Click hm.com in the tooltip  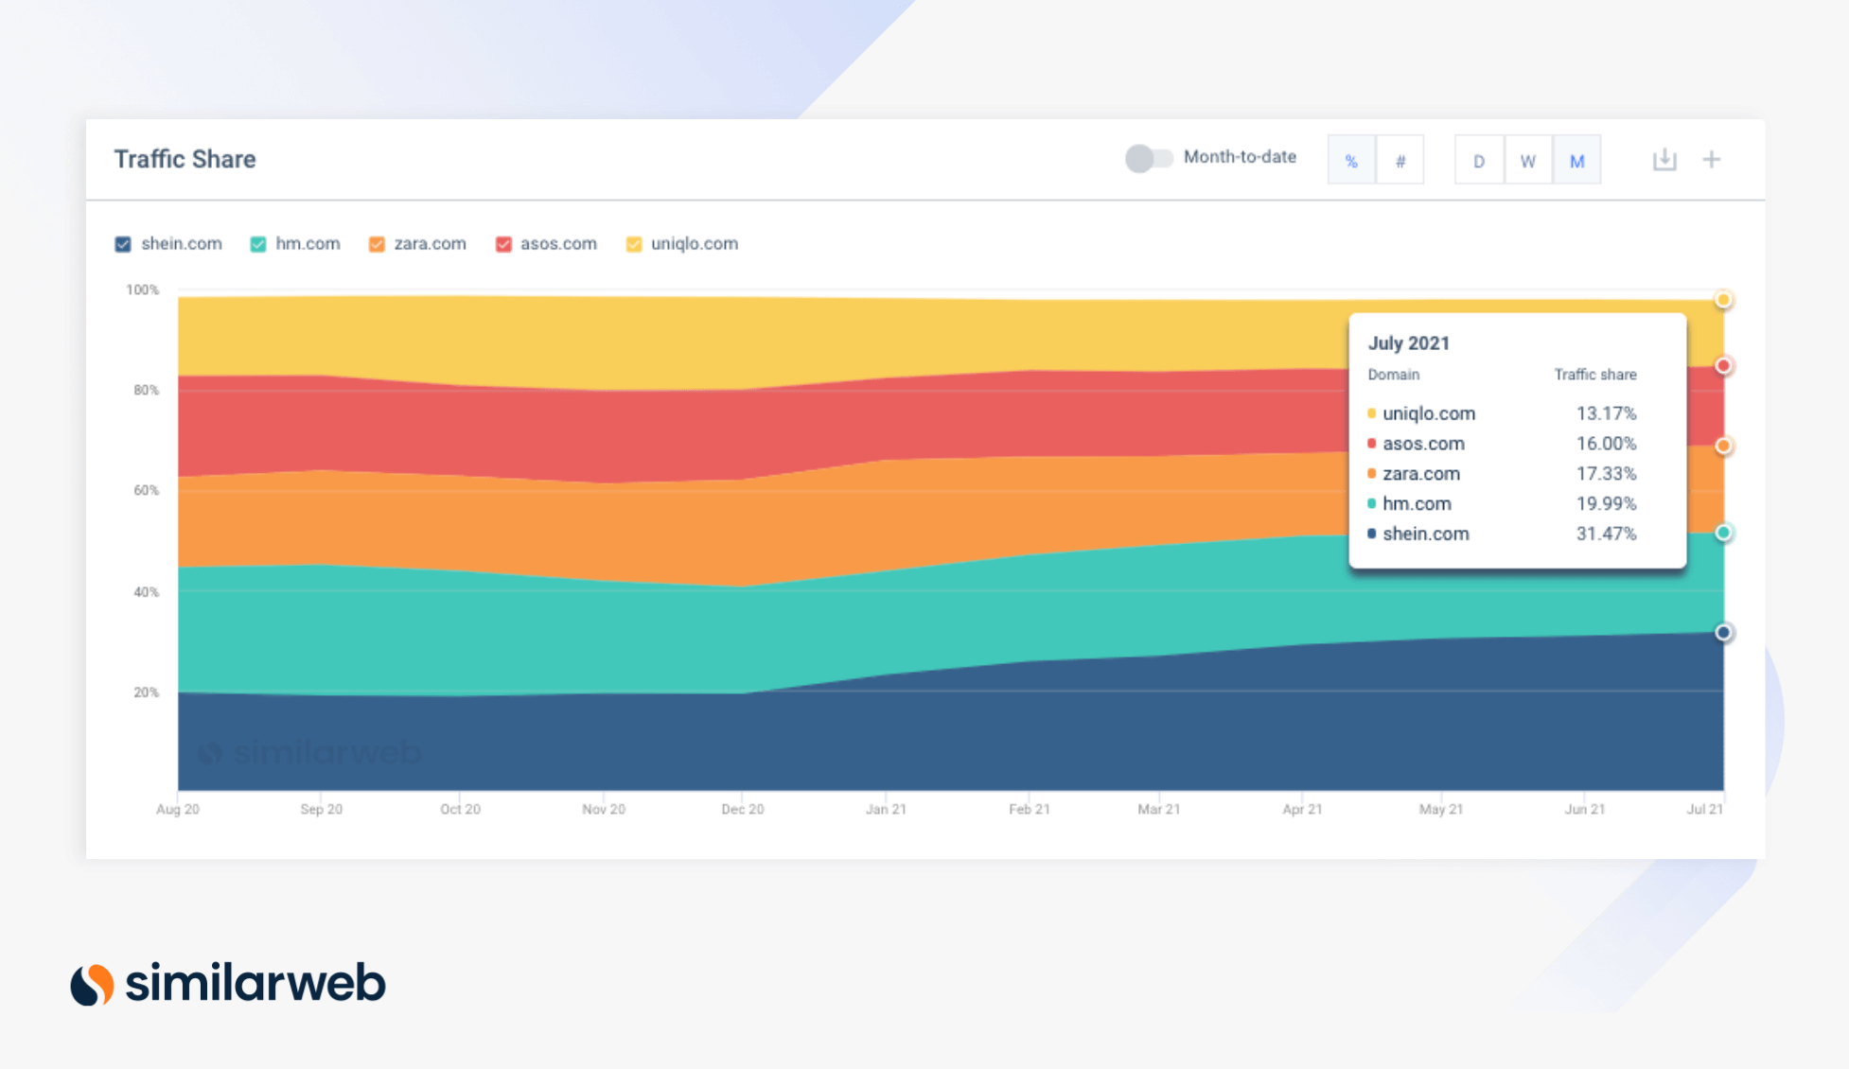(1417, 503)
